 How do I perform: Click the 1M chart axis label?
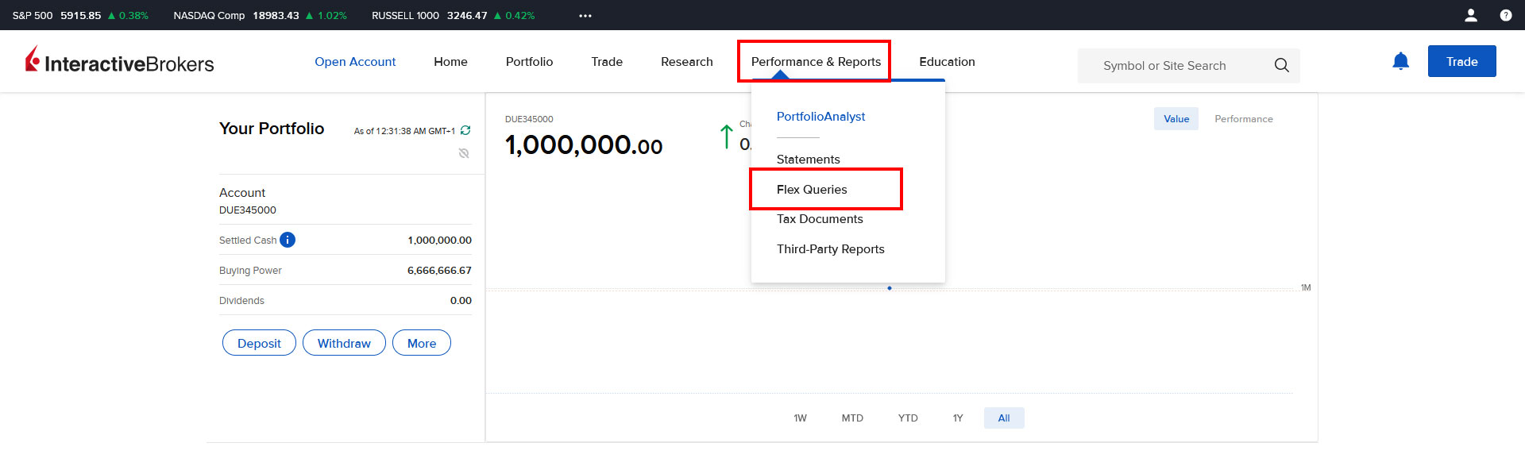coord(1306,287)
